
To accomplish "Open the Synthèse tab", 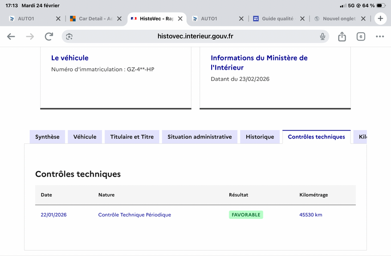I will coord(47,137).
